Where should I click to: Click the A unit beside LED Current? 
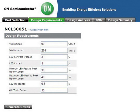(x=69, y=64)
